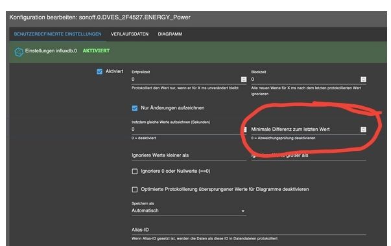Click the influxdb adapter icon
This screenshot has width=391, height=246.
[19, 52]
